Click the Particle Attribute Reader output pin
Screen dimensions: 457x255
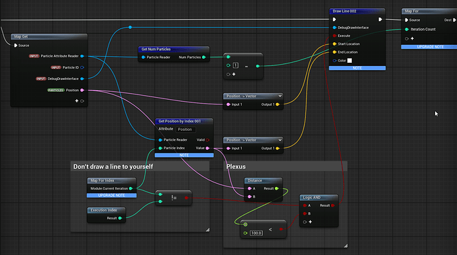click(82, 56)
